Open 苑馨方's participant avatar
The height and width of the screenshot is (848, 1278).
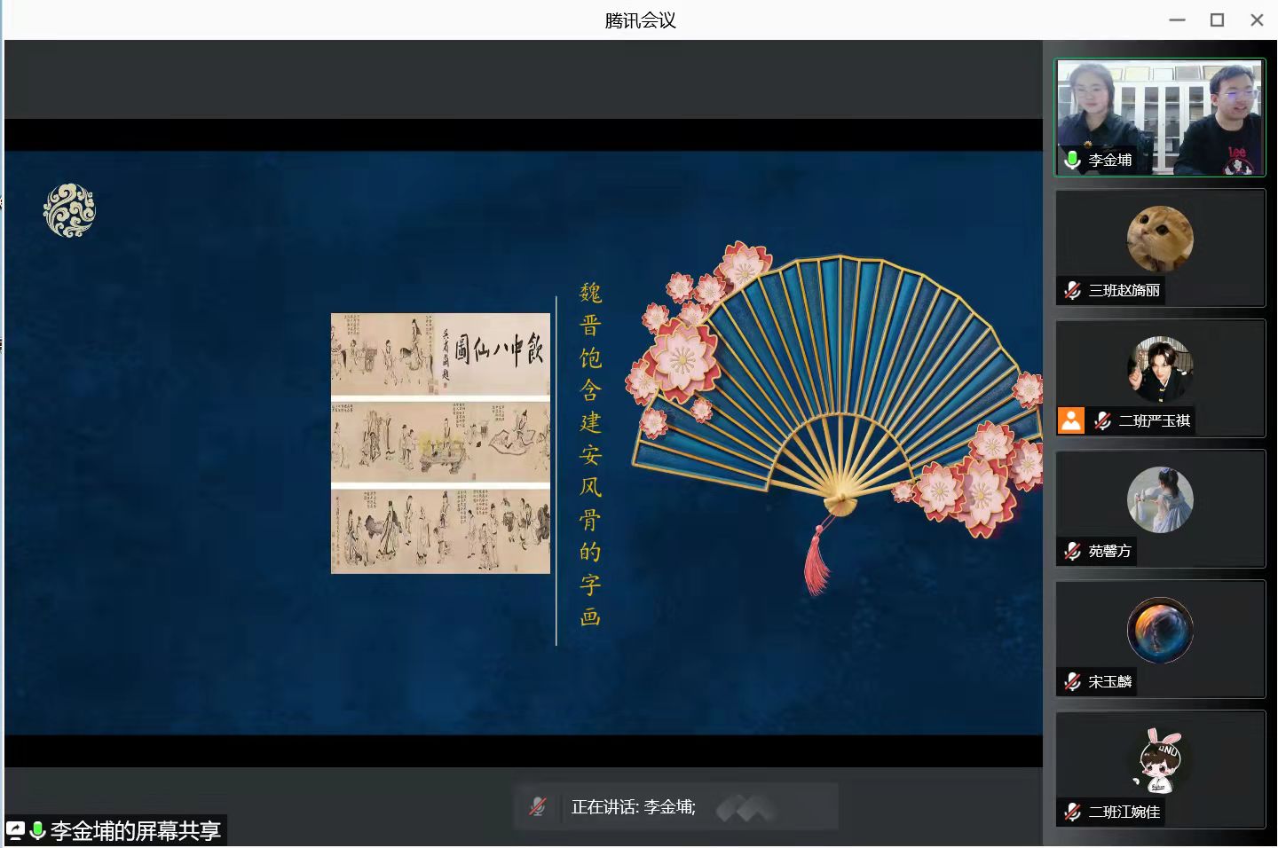click(1159, 499)
